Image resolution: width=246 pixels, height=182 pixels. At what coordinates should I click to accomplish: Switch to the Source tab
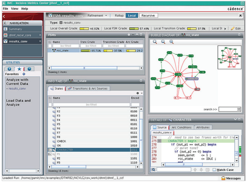[x=160, y=127]
